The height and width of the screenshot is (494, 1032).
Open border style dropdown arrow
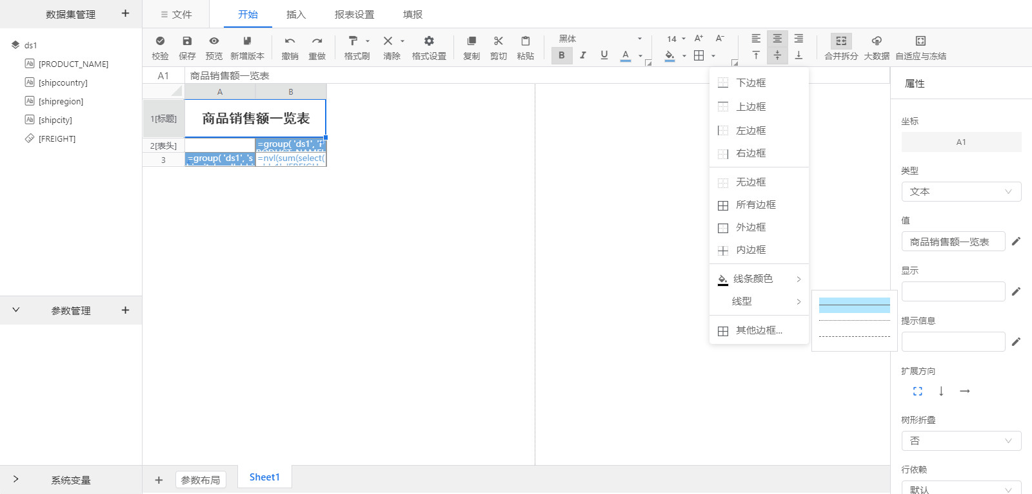pos(713,56)
